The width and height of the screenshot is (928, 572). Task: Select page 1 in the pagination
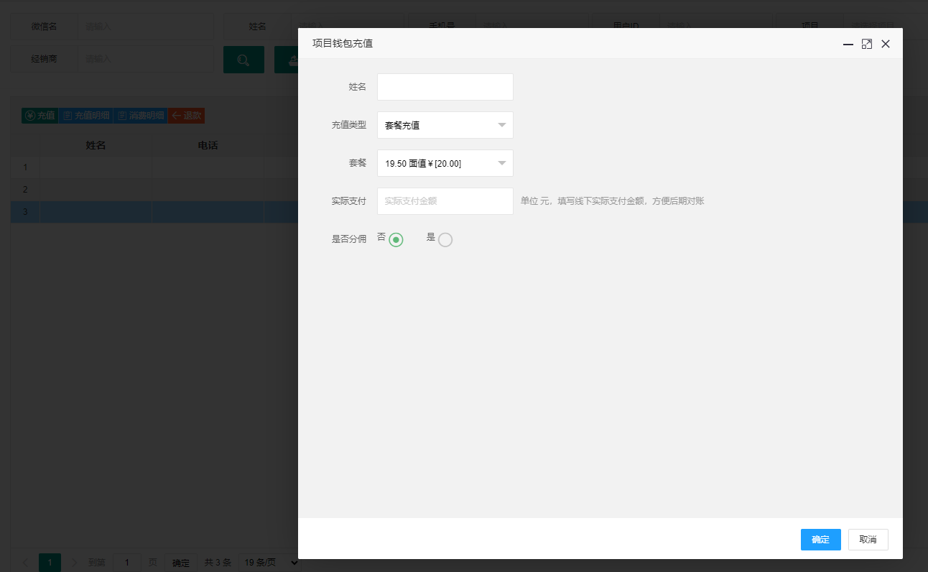(50, 562)
